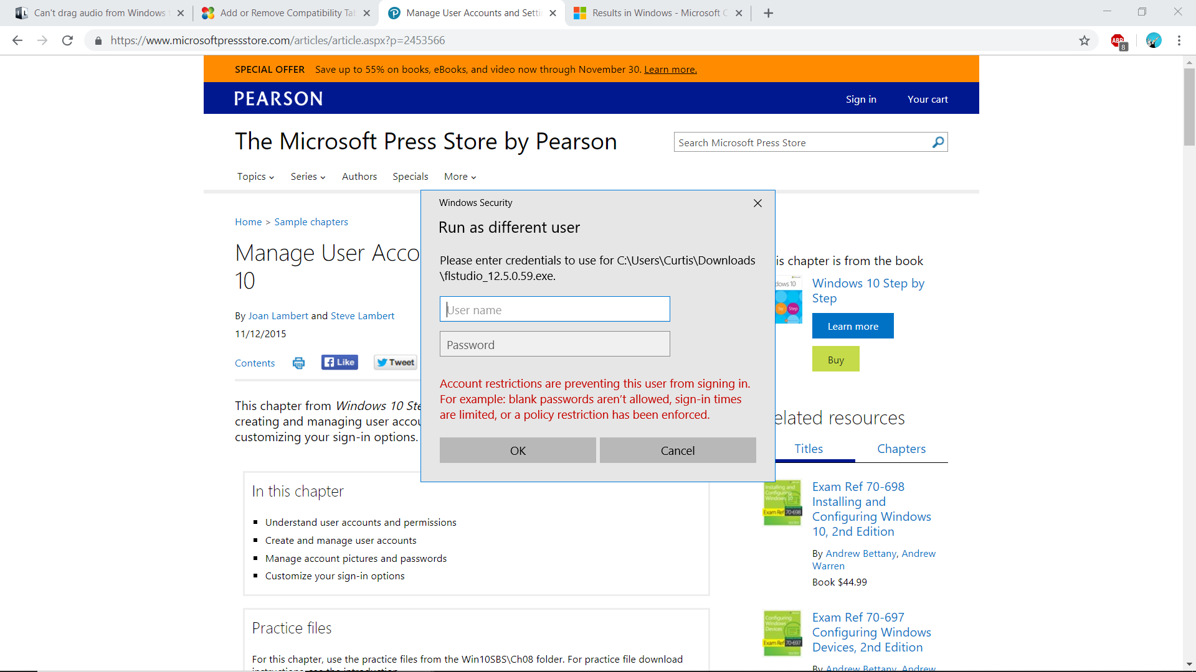Click the Exam Ref 70-697 cover thumbnail

coord(782,633)
